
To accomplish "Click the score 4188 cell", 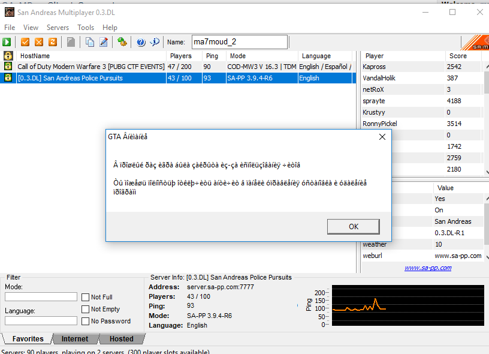I will [x=454, y=101].
